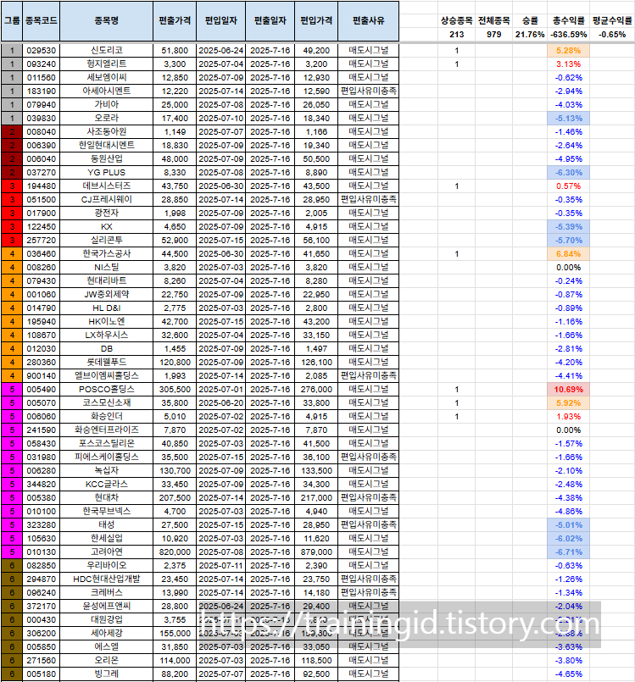This screenshot has width=635, height=682.
Task: Select stock code 096240
Action: (x=42, y=593)
